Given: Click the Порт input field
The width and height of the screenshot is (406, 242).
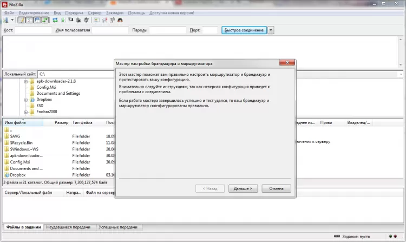Looking at the screenshot, I should pyautogui.click(x=209, y=30).
